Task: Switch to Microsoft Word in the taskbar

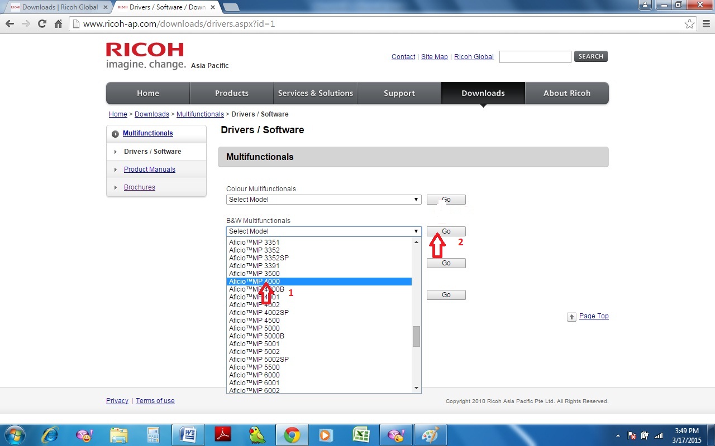Action: tap(188, 435)
